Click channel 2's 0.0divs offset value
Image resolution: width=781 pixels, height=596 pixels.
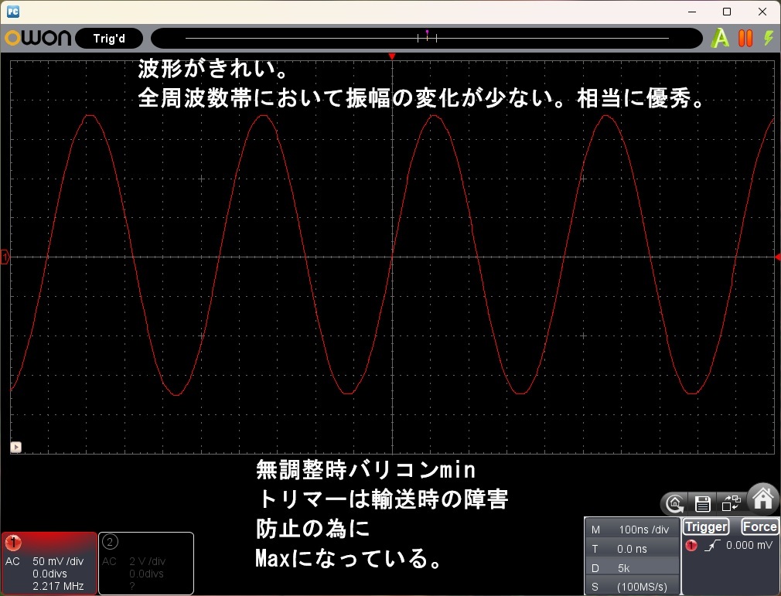[146, 574]
